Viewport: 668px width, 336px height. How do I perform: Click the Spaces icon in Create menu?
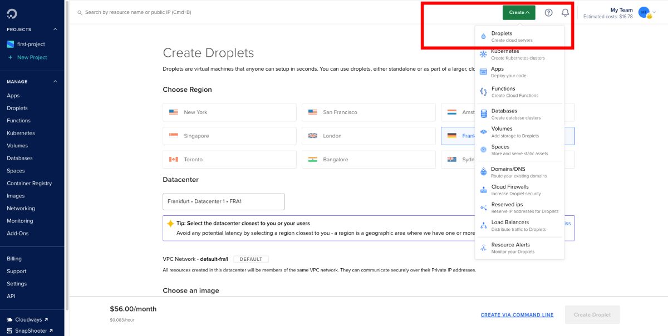[483, 150]
